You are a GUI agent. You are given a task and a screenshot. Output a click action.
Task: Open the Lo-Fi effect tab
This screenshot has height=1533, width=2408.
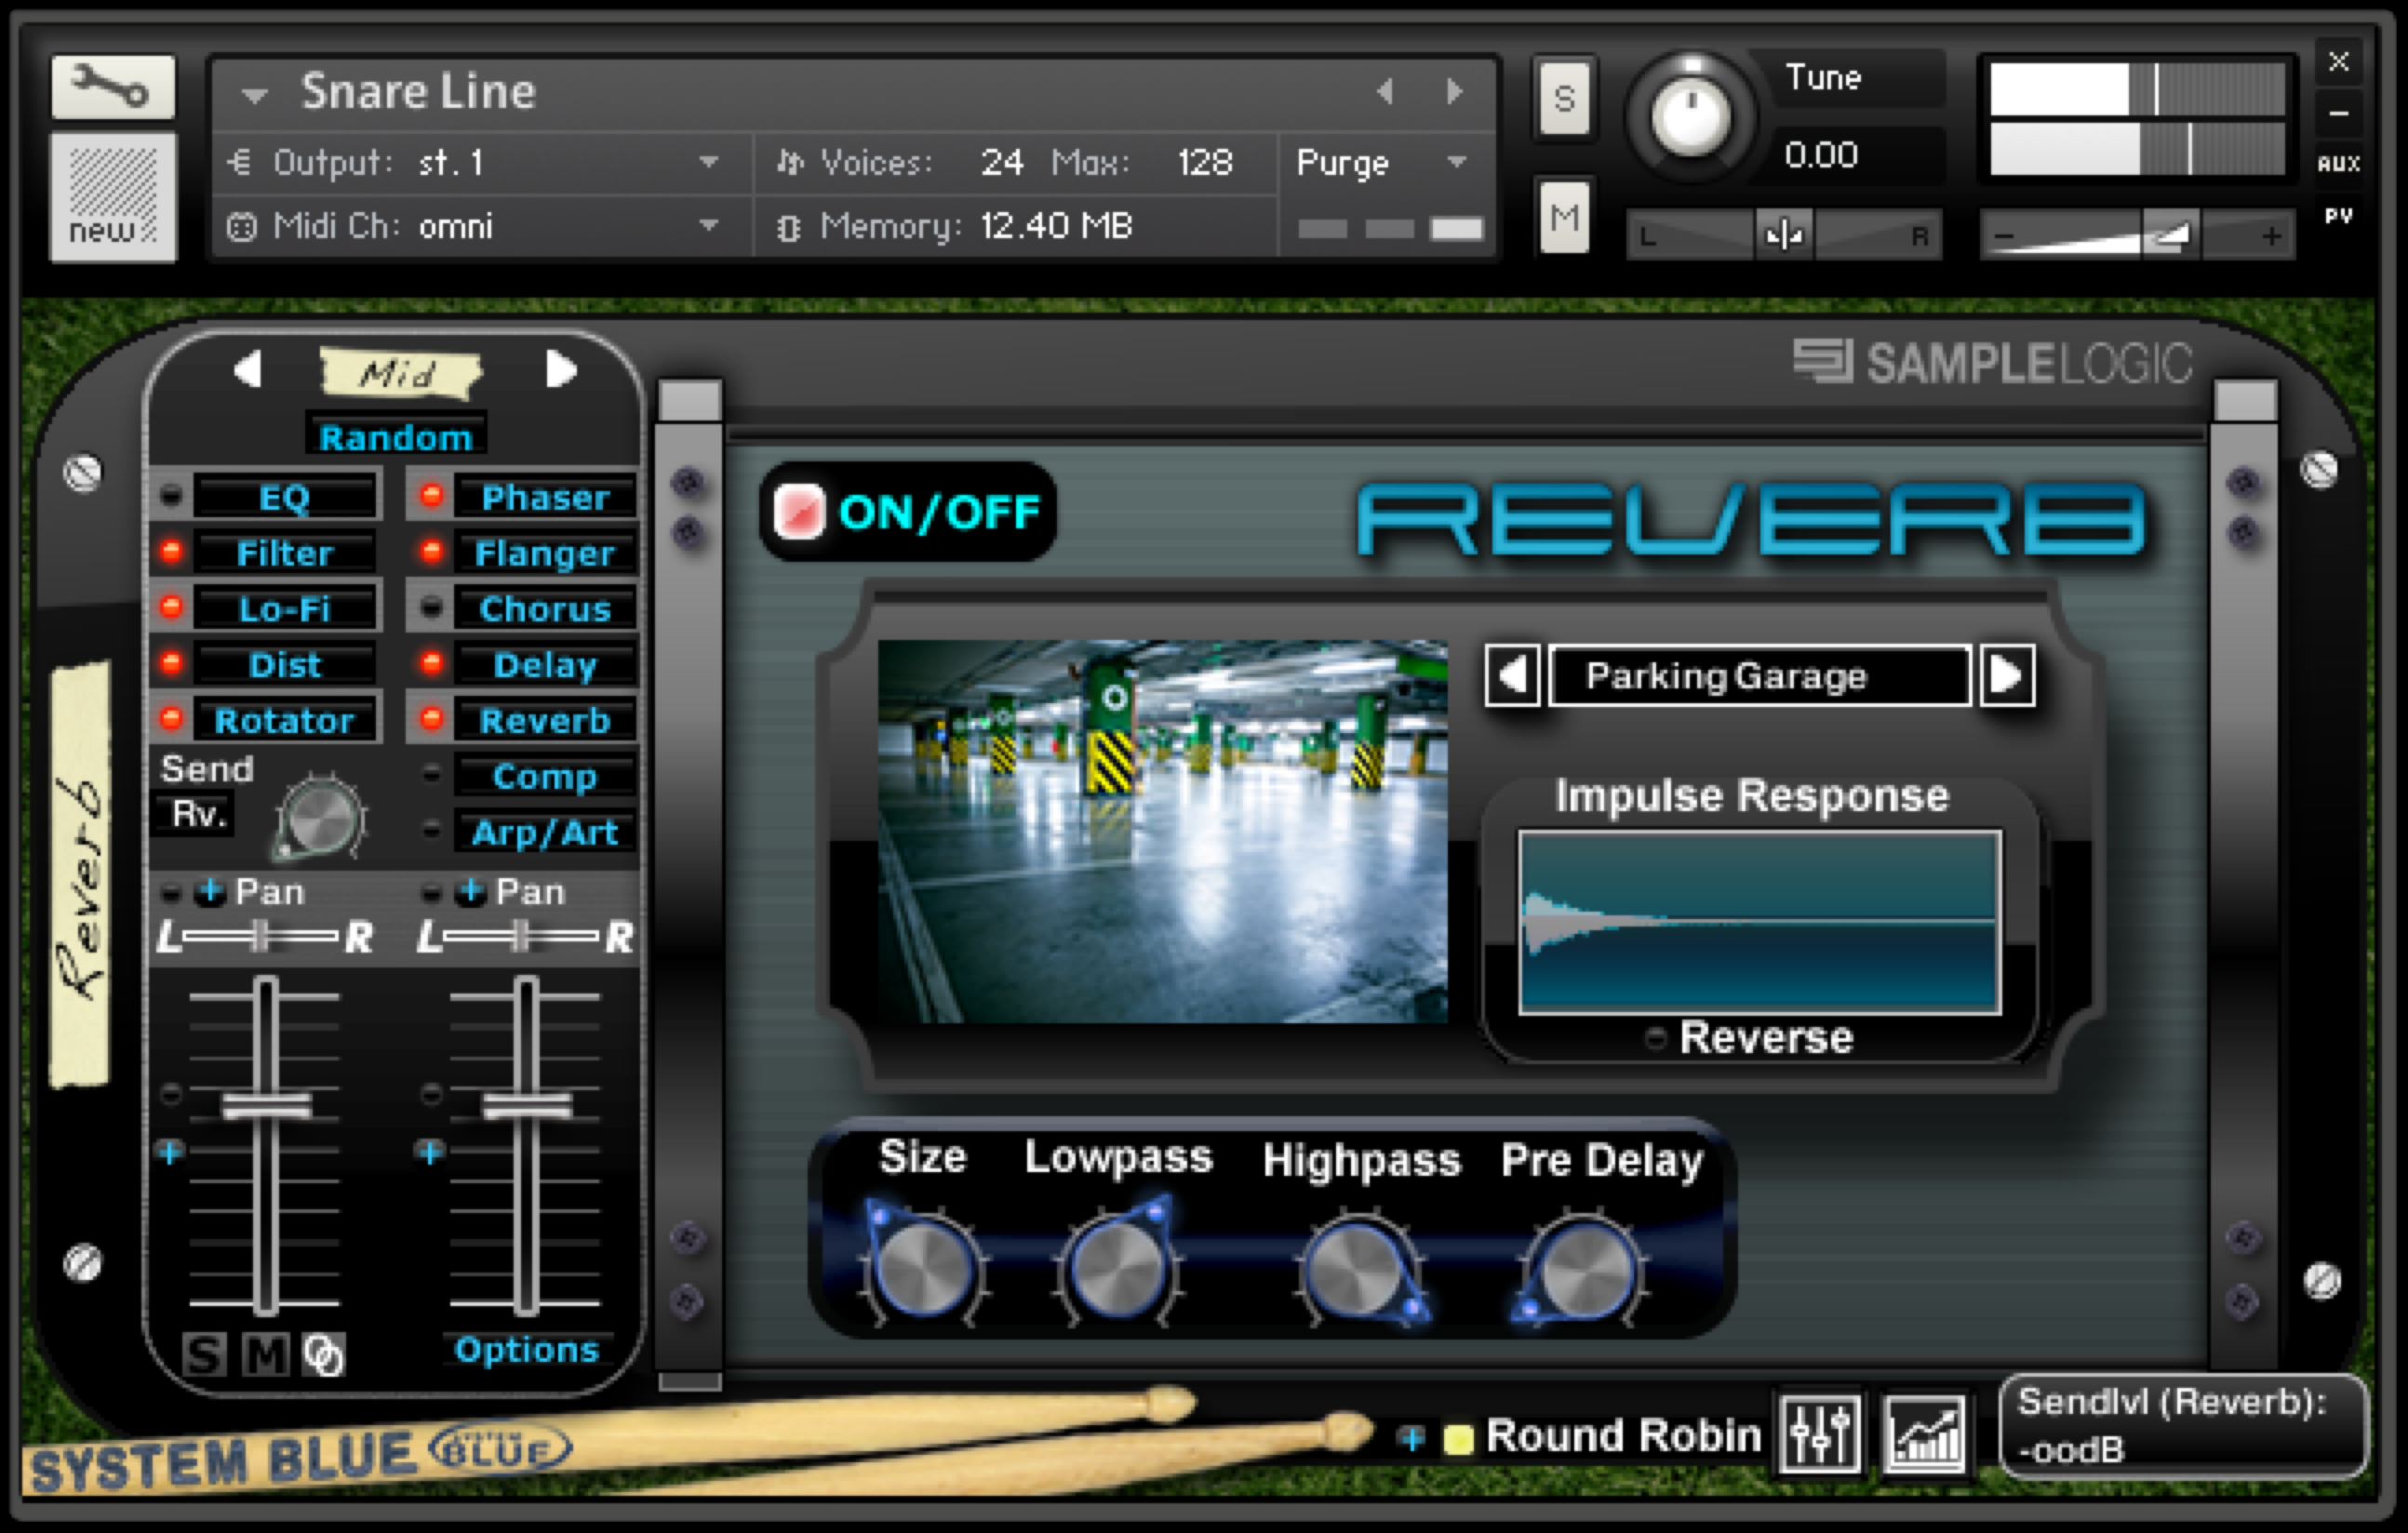(285, 609)
